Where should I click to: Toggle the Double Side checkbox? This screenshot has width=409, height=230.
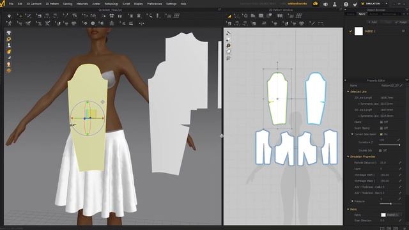coord(380,151)
